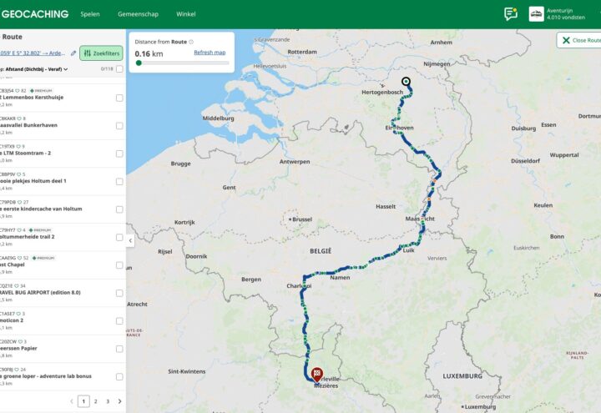
Task: Click the distance slider track
Action: [182, 63]
